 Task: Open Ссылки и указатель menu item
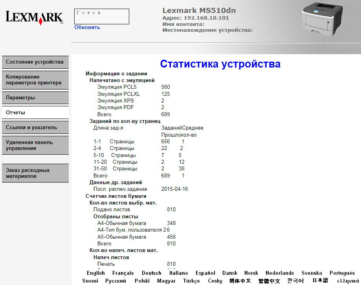pos(35,128)
